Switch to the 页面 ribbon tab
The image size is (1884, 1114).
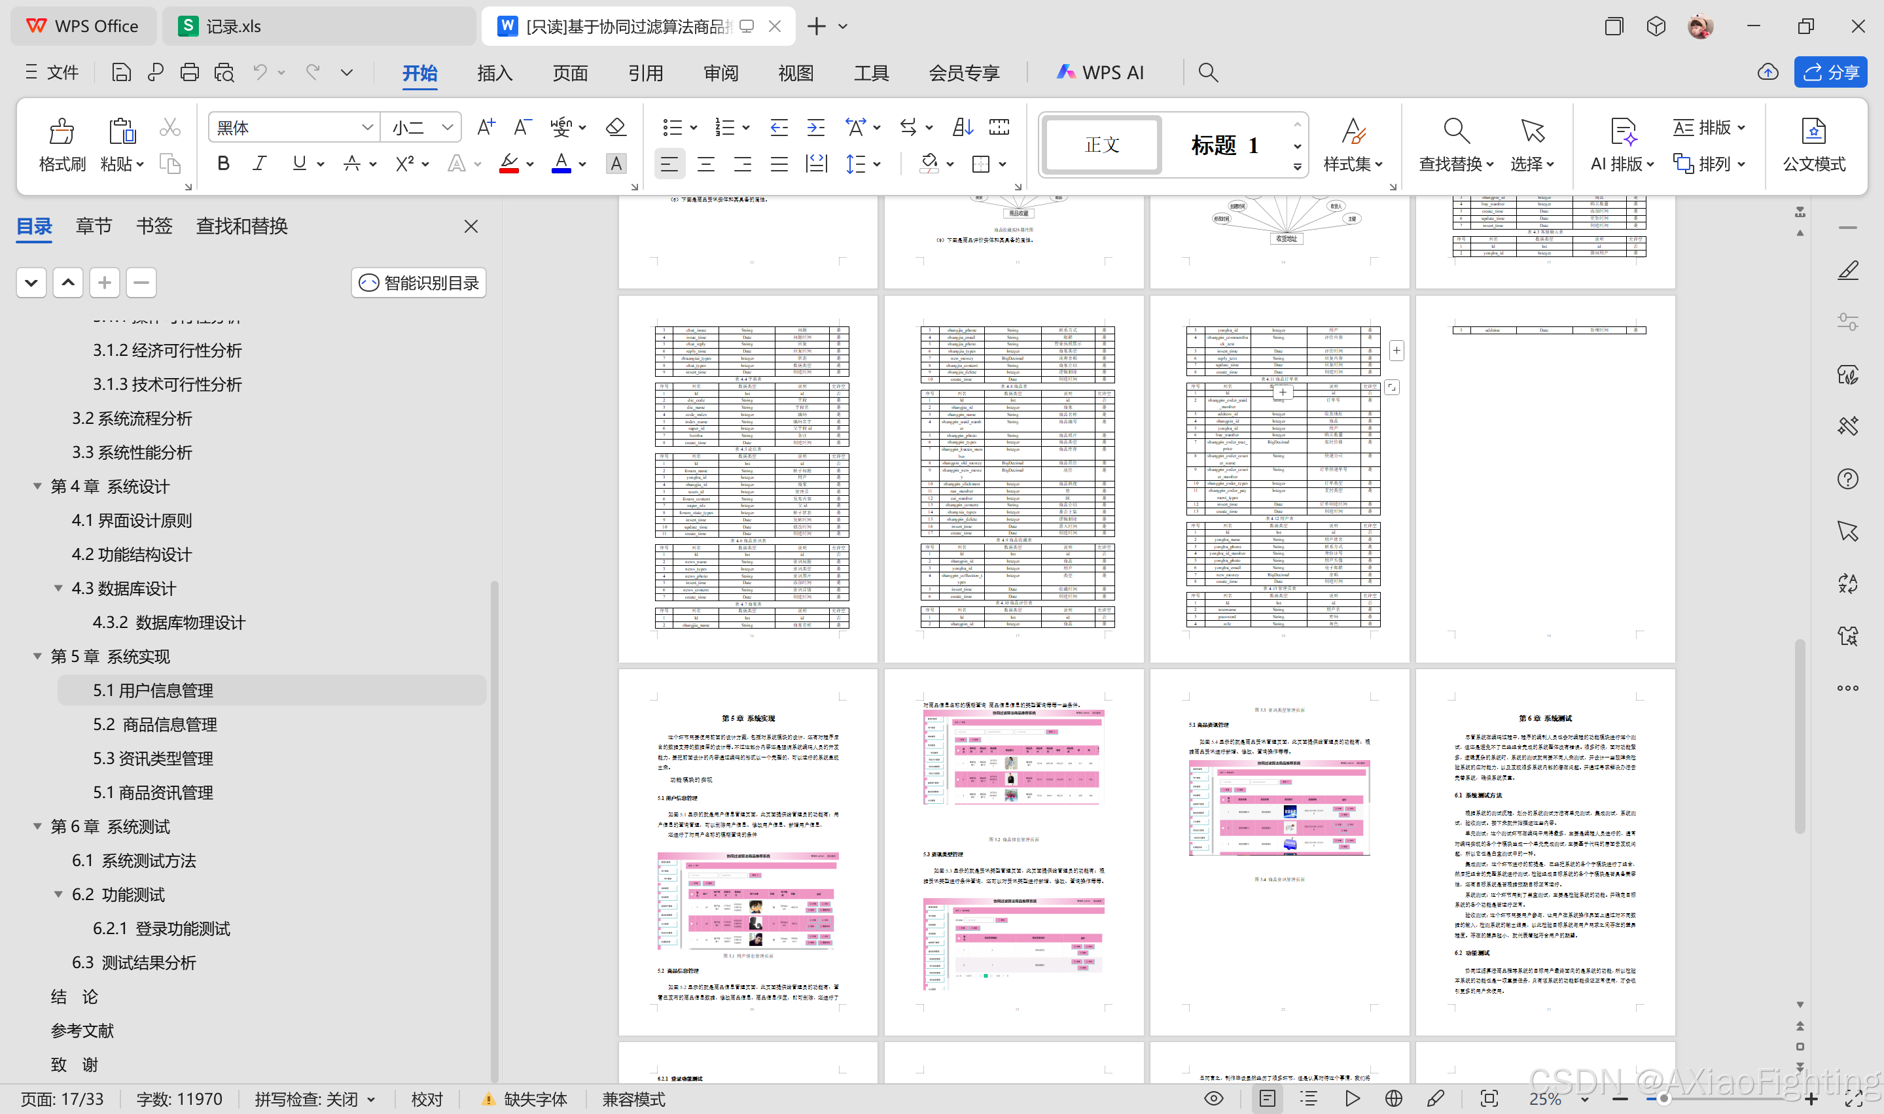(570, 73)
